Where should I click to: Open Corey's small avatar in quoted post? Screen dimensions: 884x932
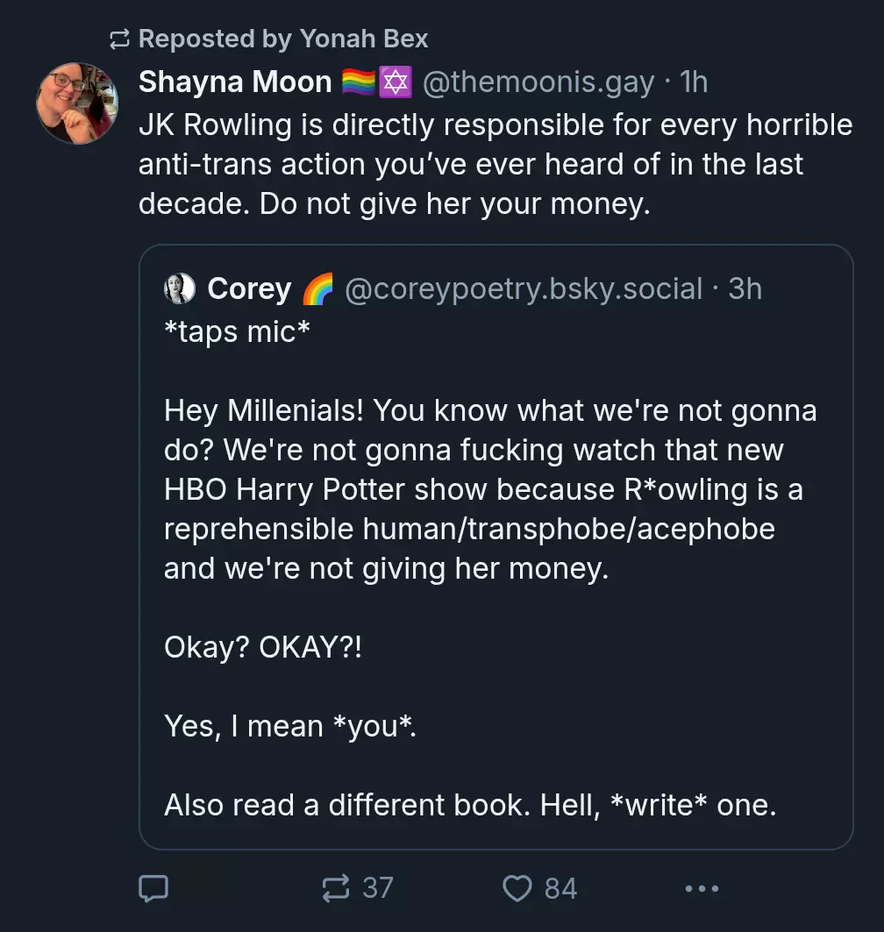coord(180,288)
